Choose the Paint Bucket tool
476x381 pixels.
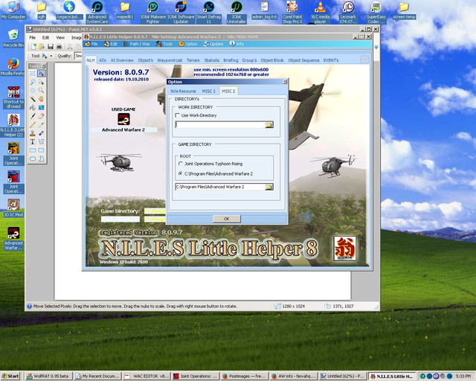33,108
